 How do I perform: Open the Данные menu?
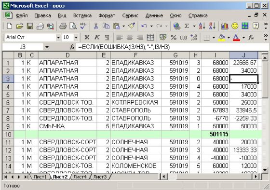tap(154, 15)
